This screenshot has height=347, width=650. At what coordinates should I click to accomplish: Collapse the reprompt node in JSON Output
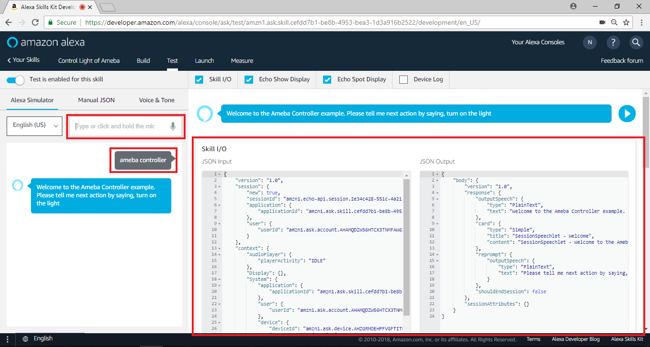pyautogui.click(x=437, y=255)
